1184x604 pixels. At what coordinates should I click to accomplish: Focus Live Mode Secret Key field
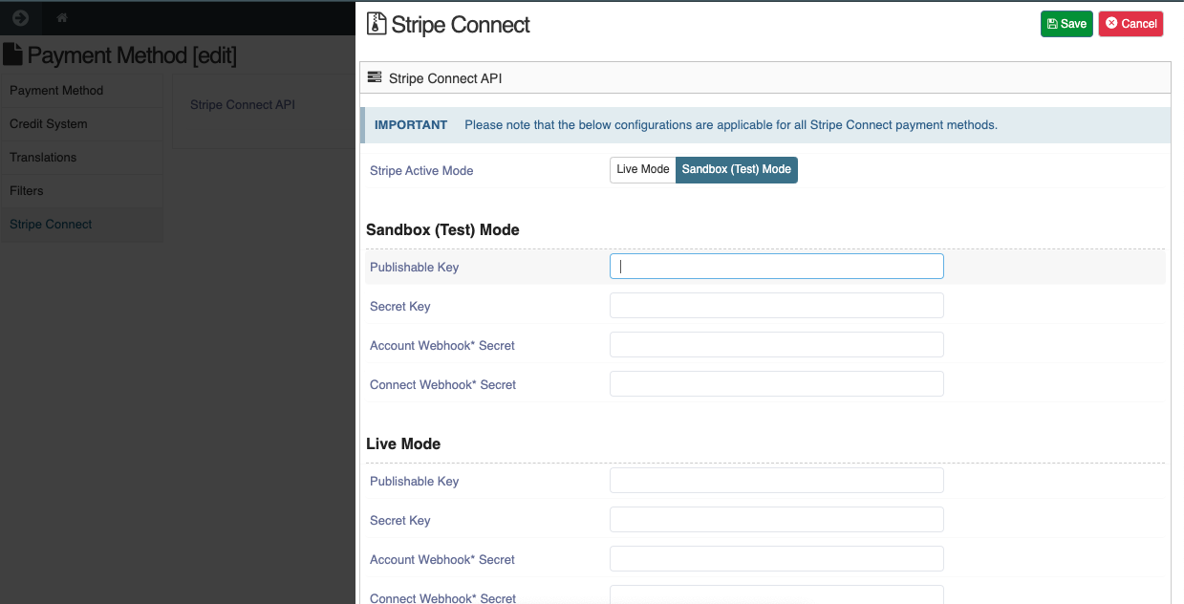pos(777,520)
